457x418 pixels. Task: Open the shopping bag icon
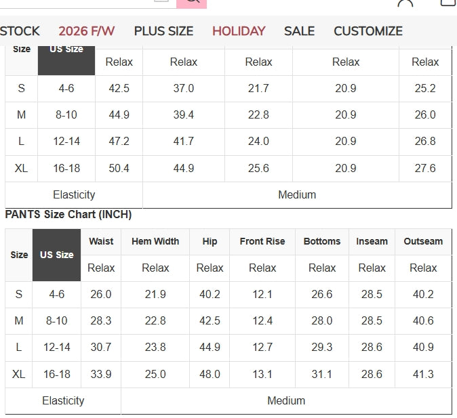[448, 2]
